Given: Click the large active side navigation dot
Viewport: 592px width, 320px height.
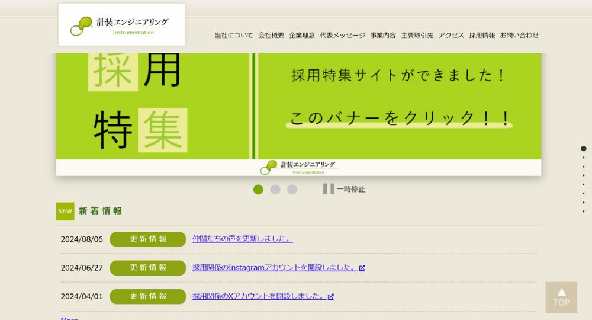Looking at the screenshot, I should pos(583,149).
